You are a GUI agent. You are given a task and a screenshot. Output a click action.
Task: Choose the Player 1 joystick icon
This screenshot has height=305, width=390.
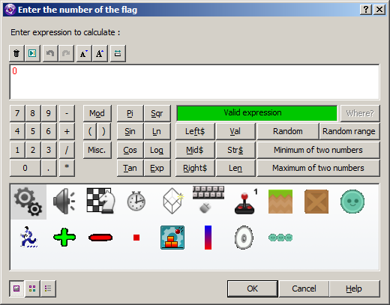[x=245, y=202]
